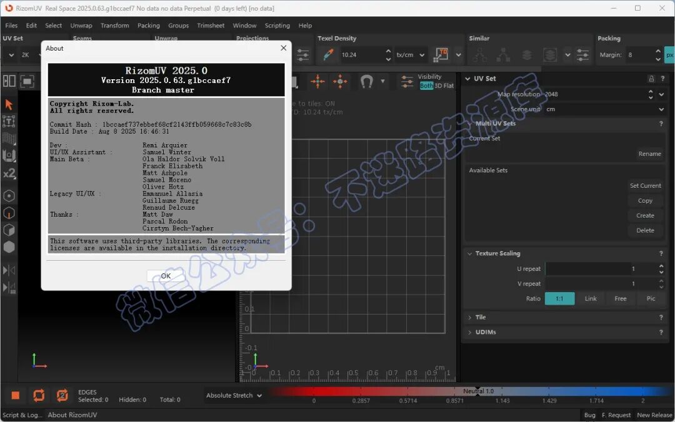Open the Scene unit cm dropdown

pos(605,109)
